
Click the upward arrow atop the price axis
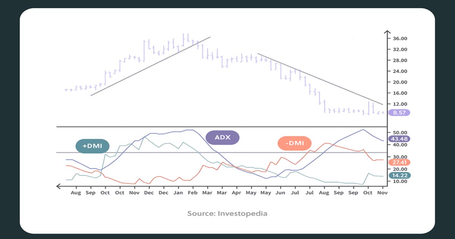coord(387,33)
